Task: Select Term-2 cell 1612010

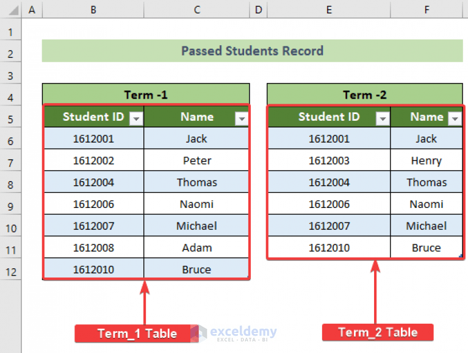Action: 329,247
